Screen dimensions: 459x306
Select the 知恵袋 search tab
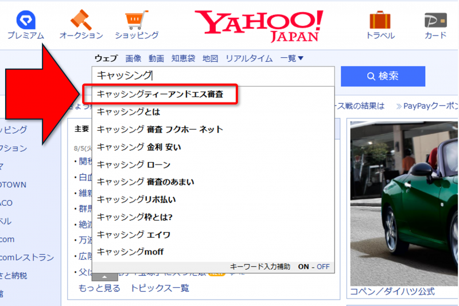pyautogui.click(x=183, y=58)
